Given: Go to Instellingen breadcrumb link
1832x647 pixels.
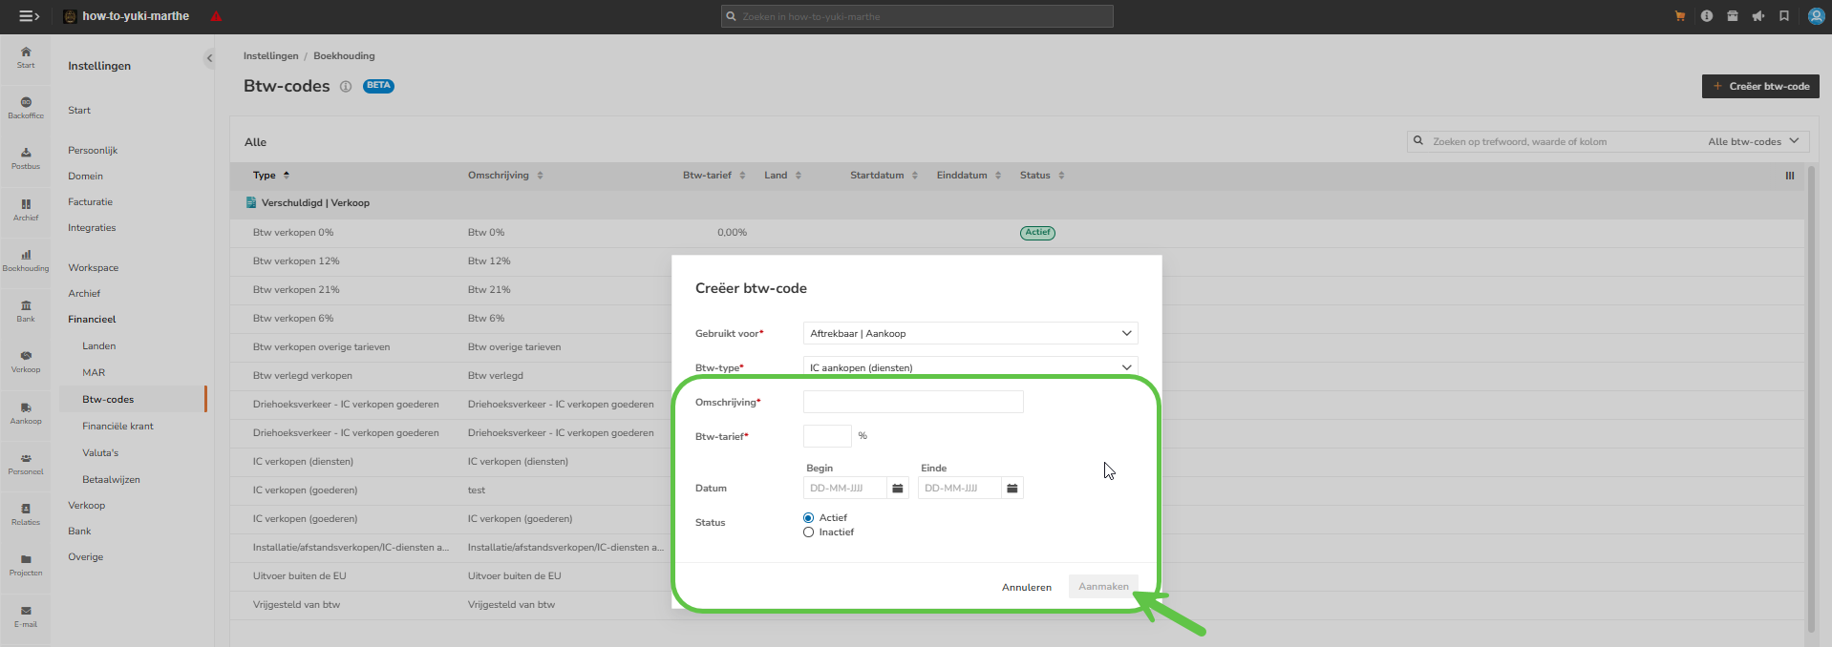Looking at the screenshot, I should 270,56.
